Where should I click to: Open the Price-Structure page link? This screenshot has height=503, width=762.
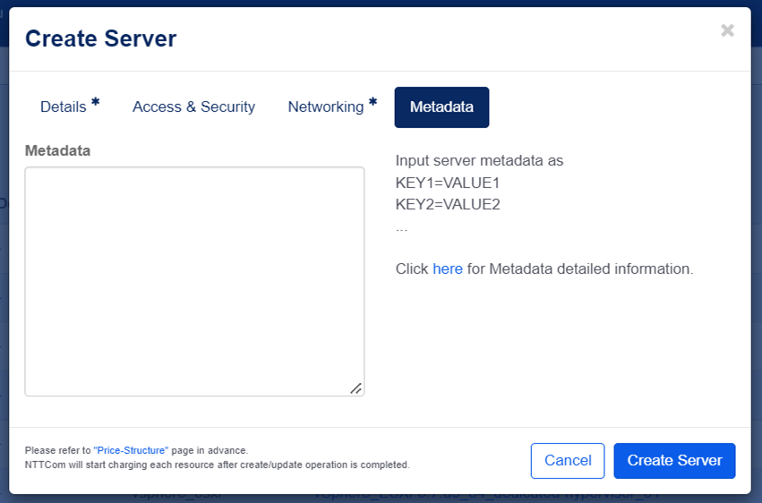click(131, 450)
